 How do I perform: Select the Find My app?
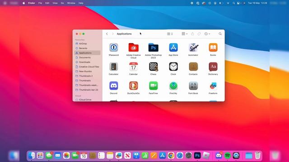173,85
